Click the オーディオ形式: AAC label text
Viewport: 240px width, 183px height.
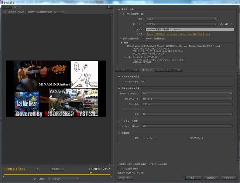click(135, 82)
